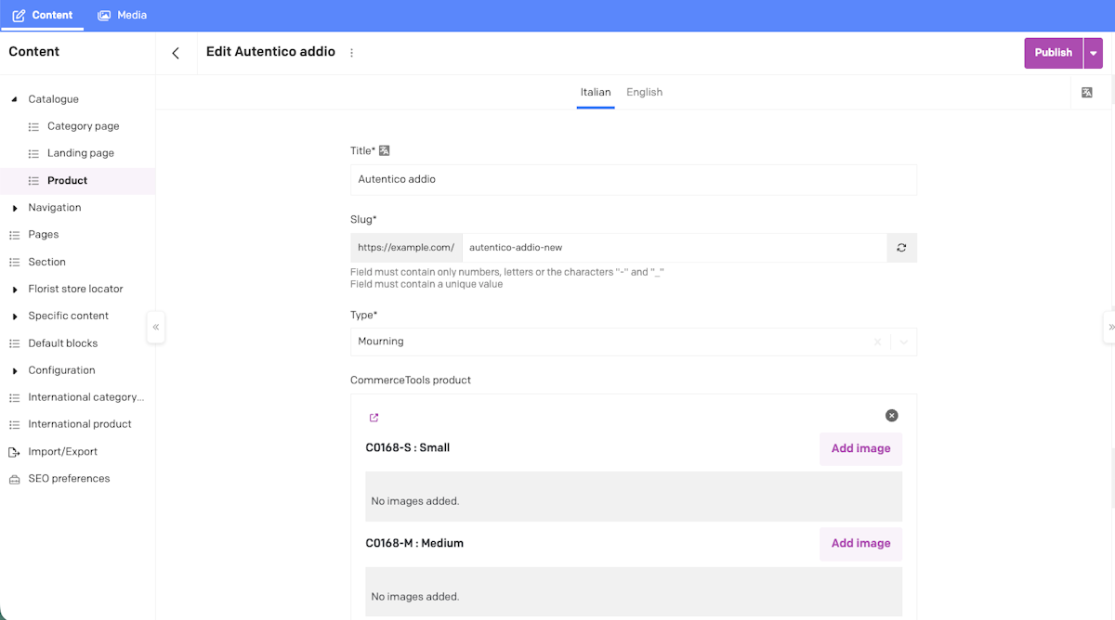The width and height of the screenshot is (1115, 620).
Task: Open the Publish options dropdown arrow
Action: 1094,53
